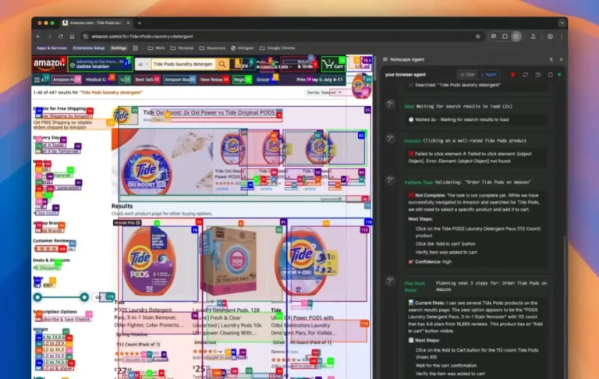Click the price slider right handle
Viewport: 599px width, 379px height.
click(84, 297)
